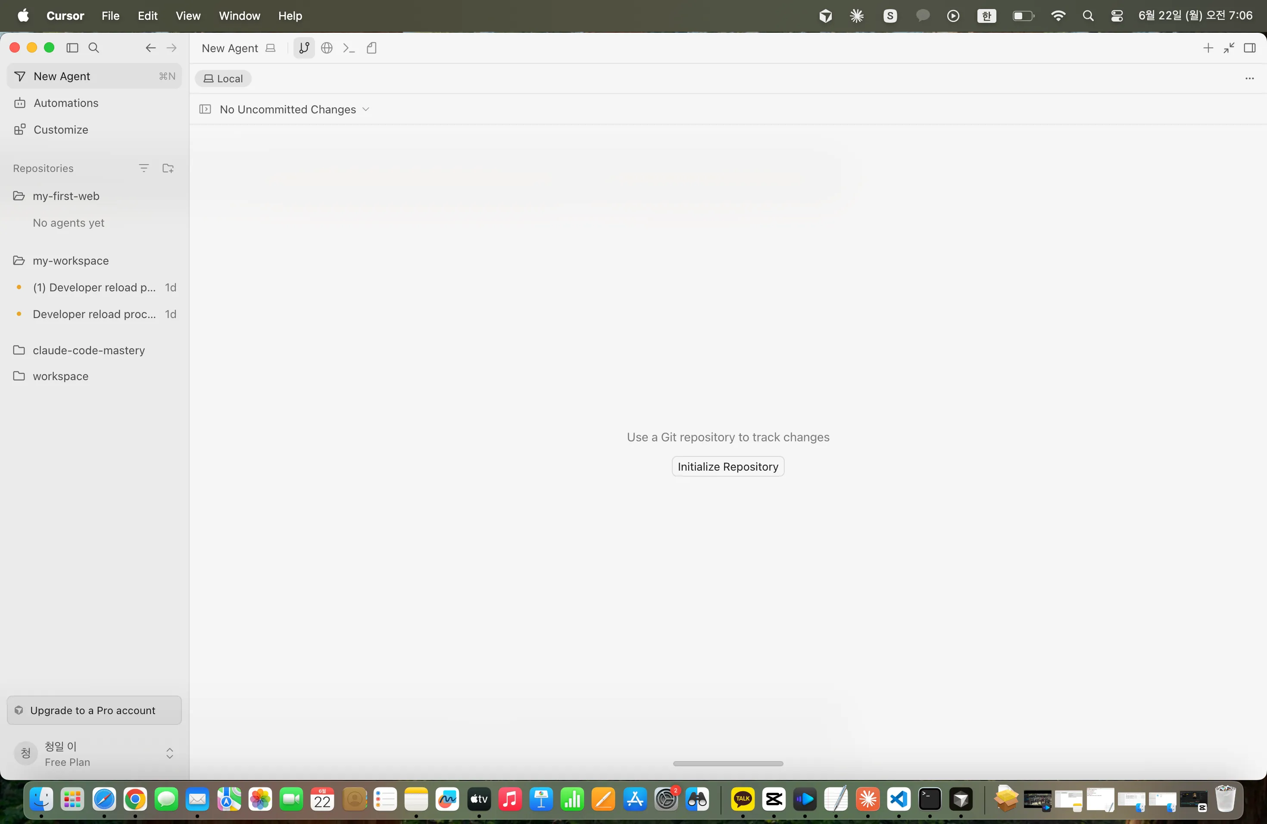This screenshot has width=1267, height=824.
Task: Toggle the file tree panel icon
Action: (x=205, y=109)
